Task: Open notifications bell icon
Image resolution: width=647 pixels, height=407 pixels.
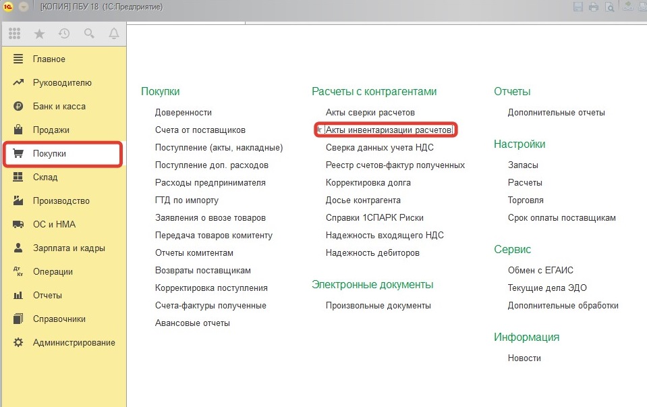Action: coord(113,33)
